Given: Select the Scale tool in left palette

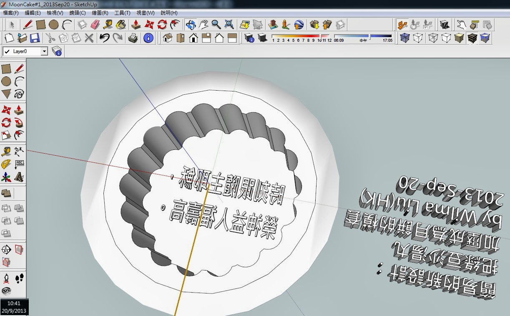Looking at the screenshot, I should [x=6, y=135].
